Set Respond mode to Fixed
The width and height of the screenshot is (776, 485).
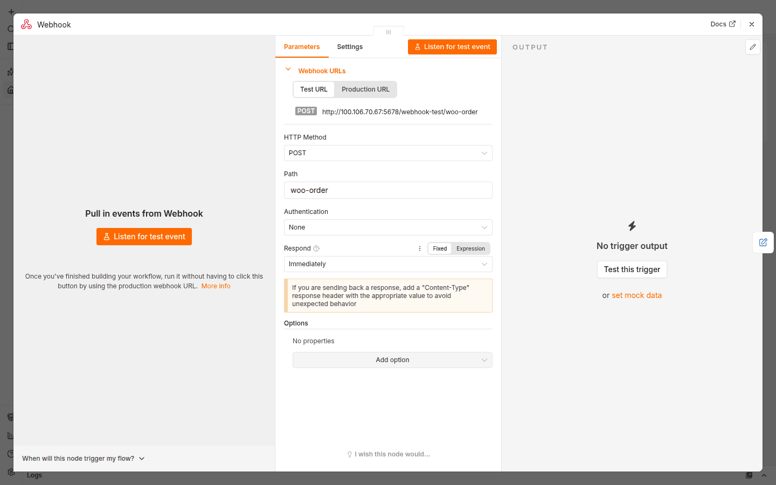(440, 248)
